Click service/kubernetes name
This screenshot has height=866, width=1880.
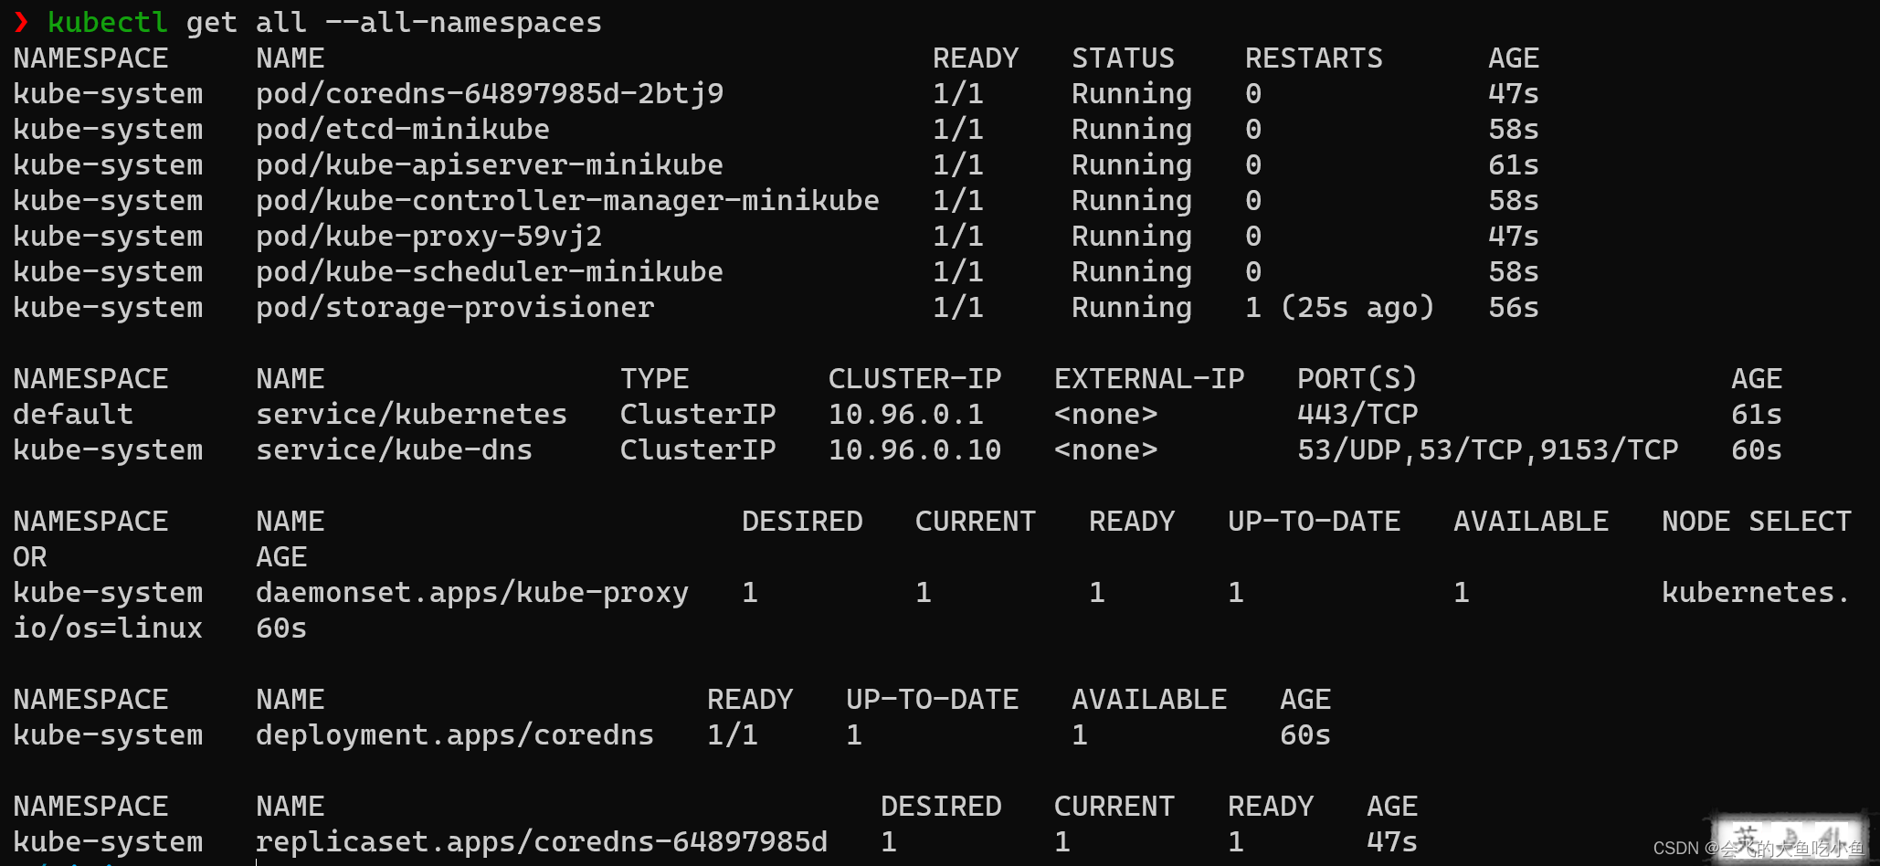tap(411, 415)
